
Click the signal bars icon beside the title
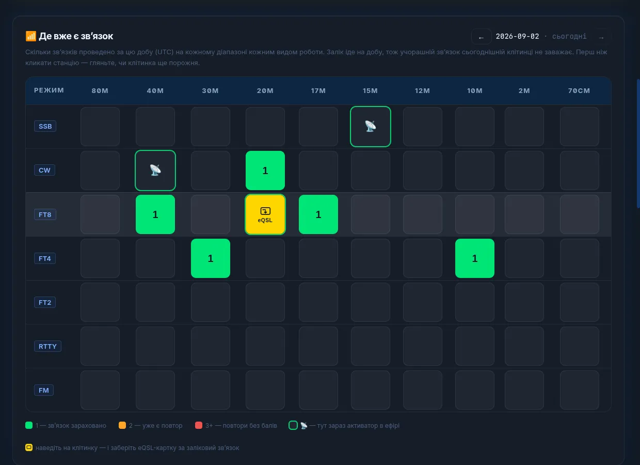tap(30, 36)
